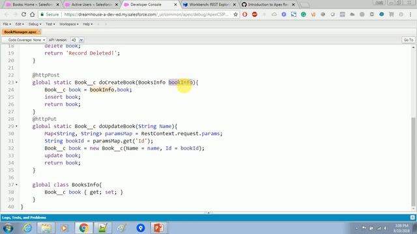This screenshot has height=234, width=417.
Task: Close the Workbench REST Explorer tab
Action: pyautogui.click(x=235, y=5)
